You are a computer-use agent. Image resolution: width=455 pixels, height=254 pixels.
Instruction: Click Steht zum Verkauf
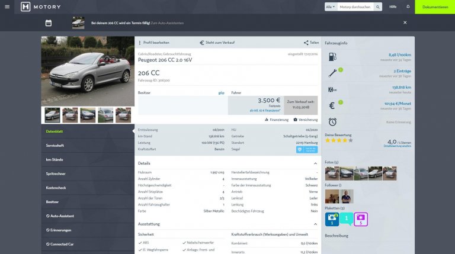(220, 43)
